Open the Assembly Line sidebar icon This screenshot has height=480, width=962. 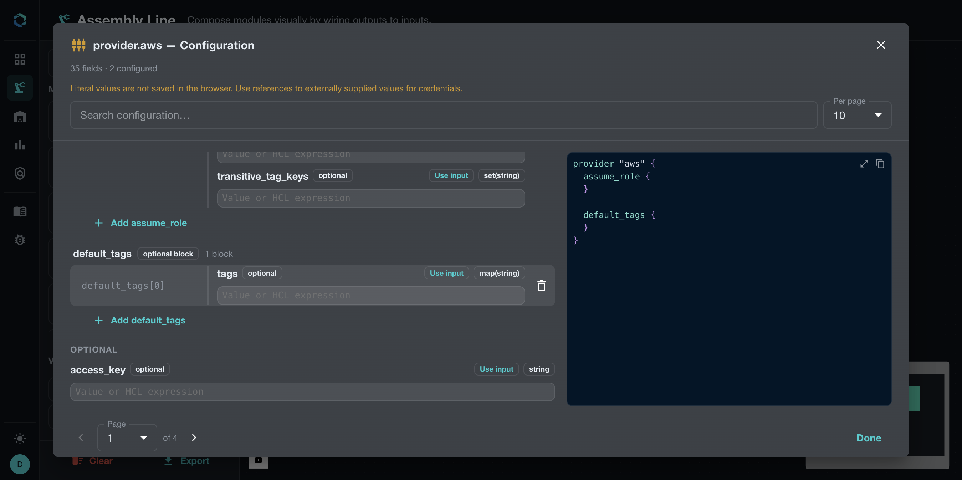tap(20, 88)
